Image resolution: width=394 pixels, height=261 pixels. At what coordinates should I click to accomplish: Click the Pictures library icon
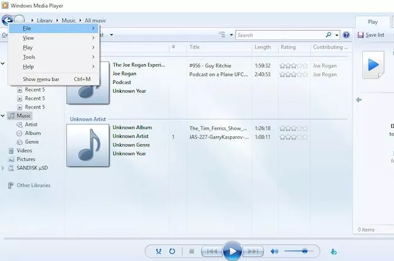pyautogui.click(x=11, y=160)
